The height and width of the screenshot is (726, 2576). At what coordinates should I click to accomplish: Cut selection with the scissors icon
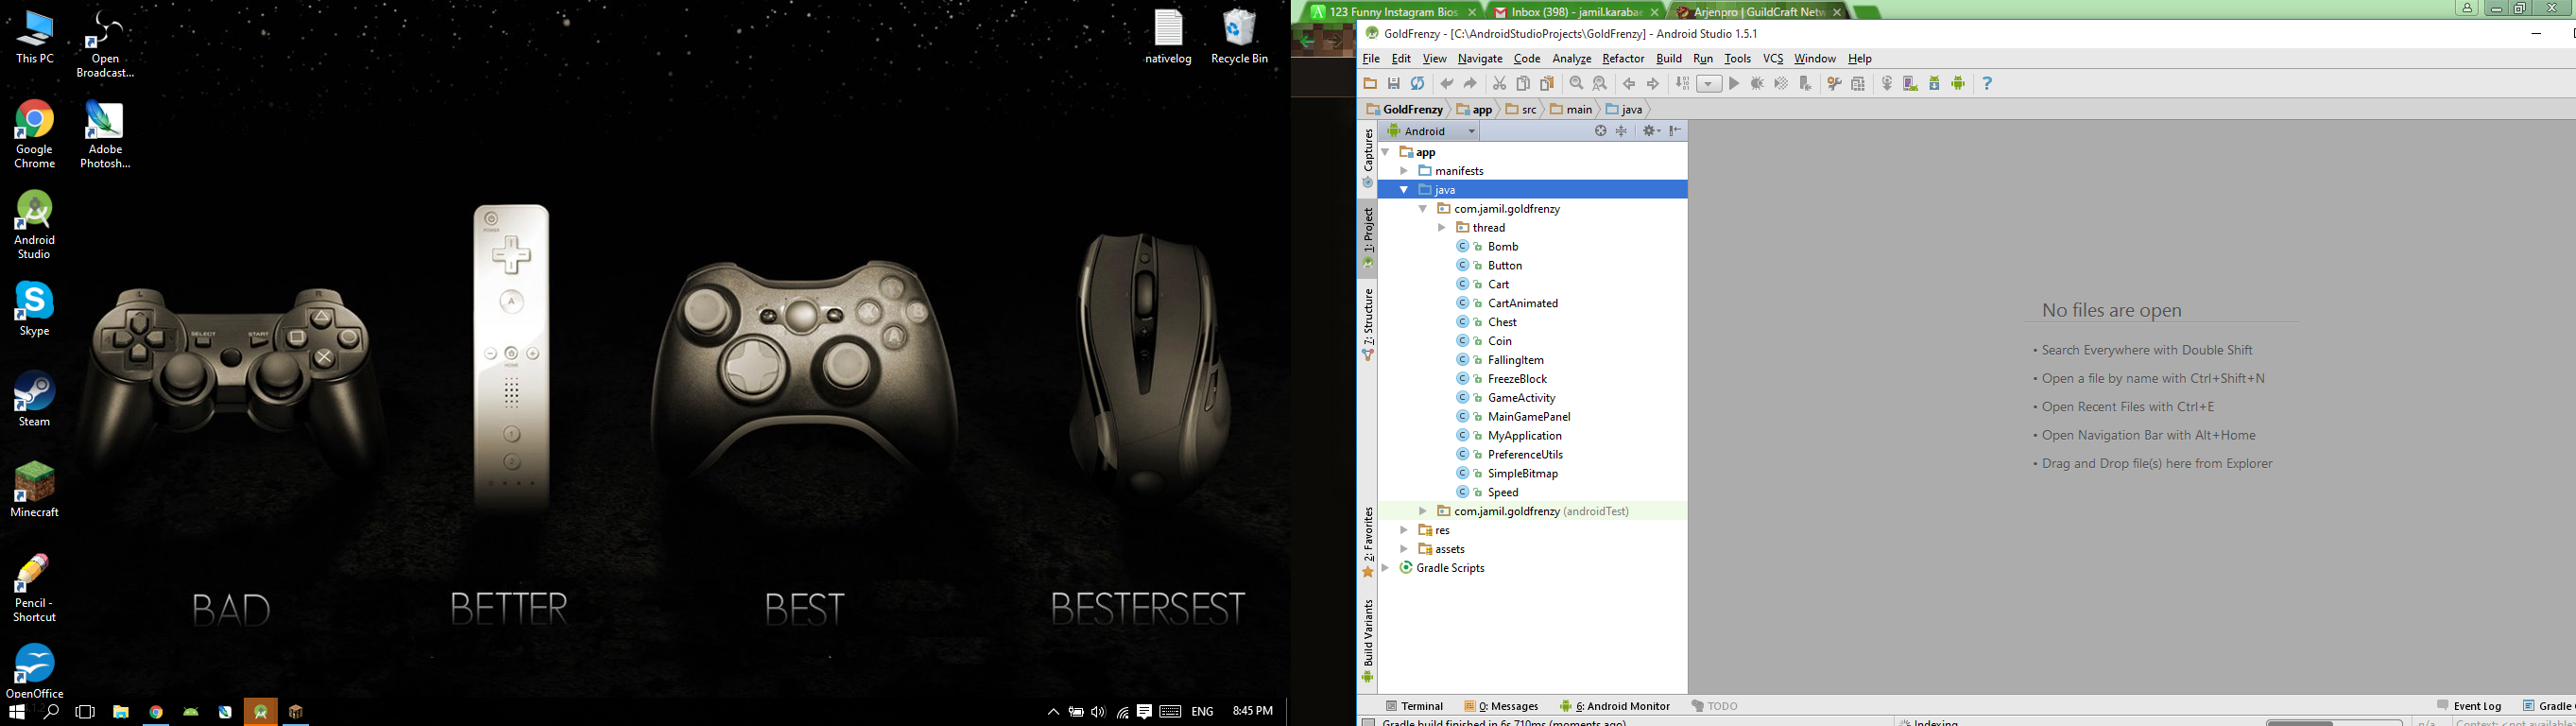1499,84
